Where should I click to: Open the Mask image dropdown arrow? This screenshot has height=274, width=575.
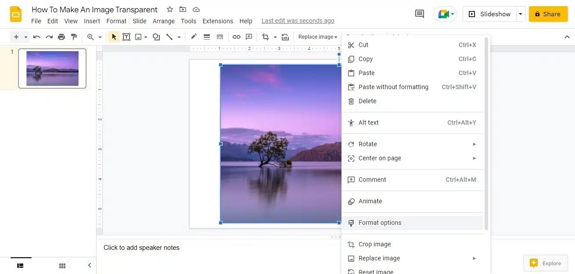(275, 37)
